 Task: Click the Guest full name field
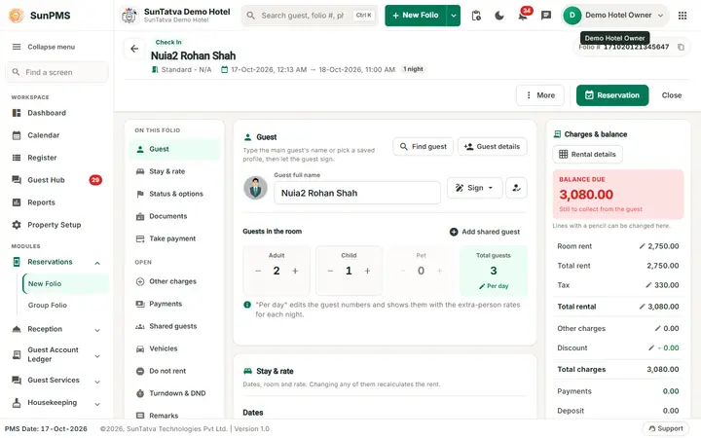[x=356, y=193]
